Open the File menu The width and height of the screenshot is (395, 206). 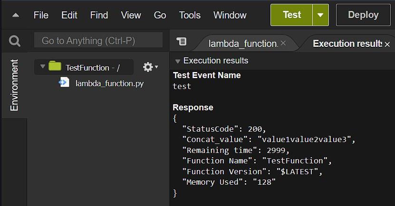click(41, 15)
